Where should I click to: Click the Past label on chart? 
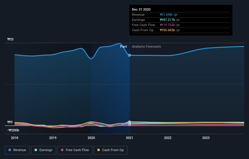click(123, 46)
